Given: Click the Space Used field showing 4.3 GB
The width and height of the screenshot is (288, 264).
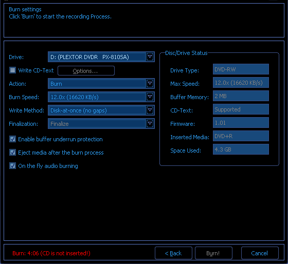Looking at the screenshot, I should [x=241, y=149].
